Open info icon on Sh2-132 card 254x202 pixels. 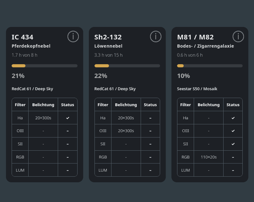pyautogui.click(x=156, y=37)
